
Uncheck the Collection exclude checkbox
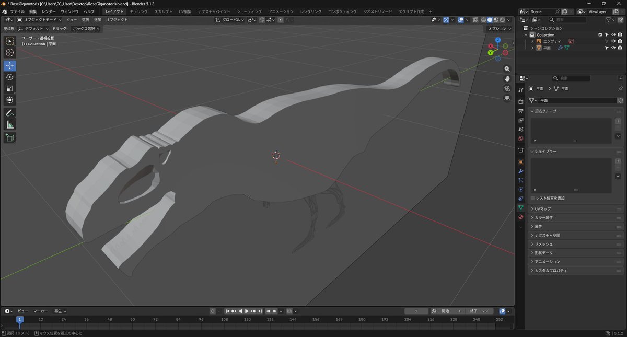tap(600, 35)
